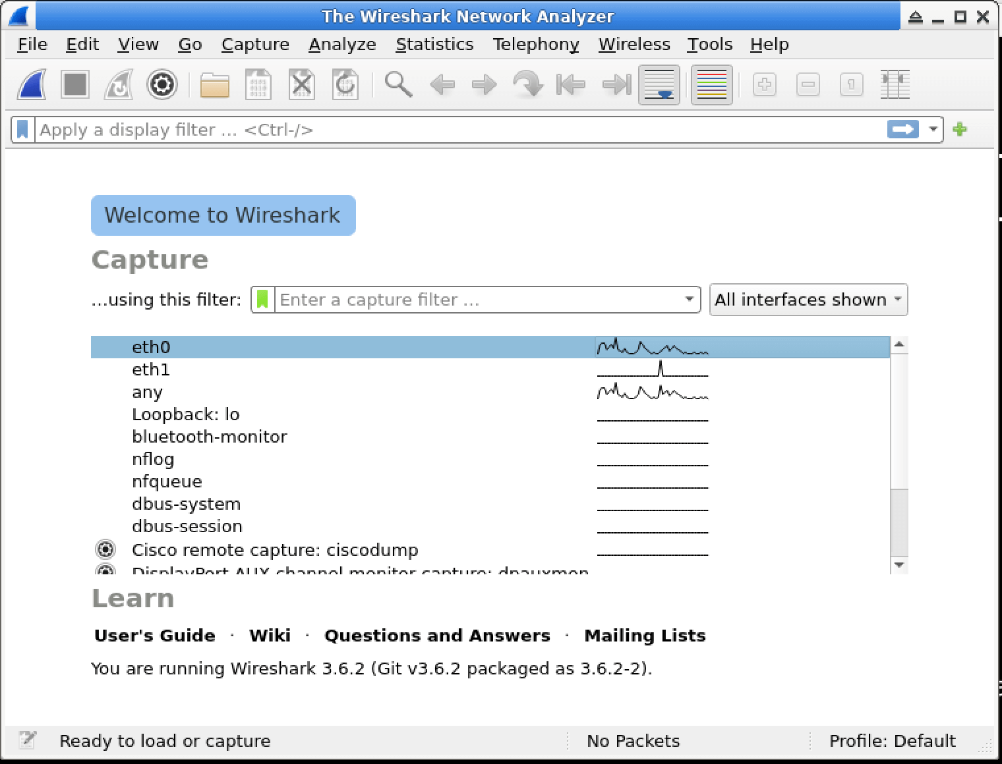Click interface list scroll down arrow
The height and width of the screenshot is (764, 1002).
tap(899, 565)
